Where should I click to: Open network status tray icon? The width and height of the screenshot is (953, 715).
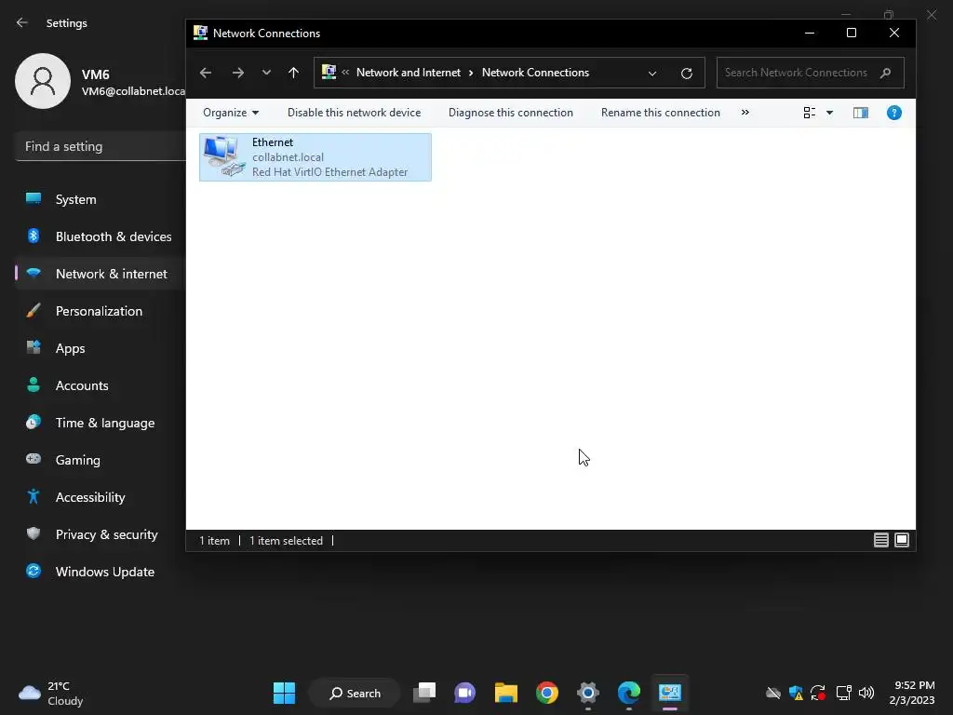[843, 693]
